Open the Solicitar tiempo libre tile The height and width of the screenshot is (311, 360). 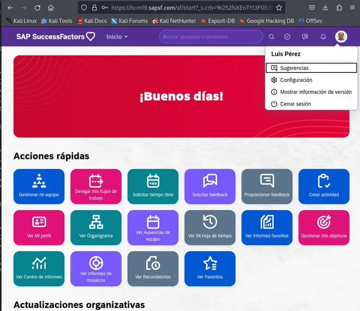(153, 186)
